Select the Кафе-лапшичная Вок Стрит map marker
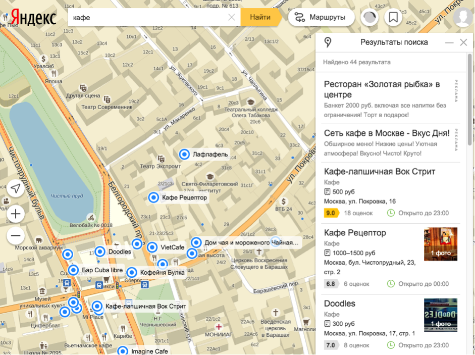Viewport: 475px width, 355px height. 97,307
